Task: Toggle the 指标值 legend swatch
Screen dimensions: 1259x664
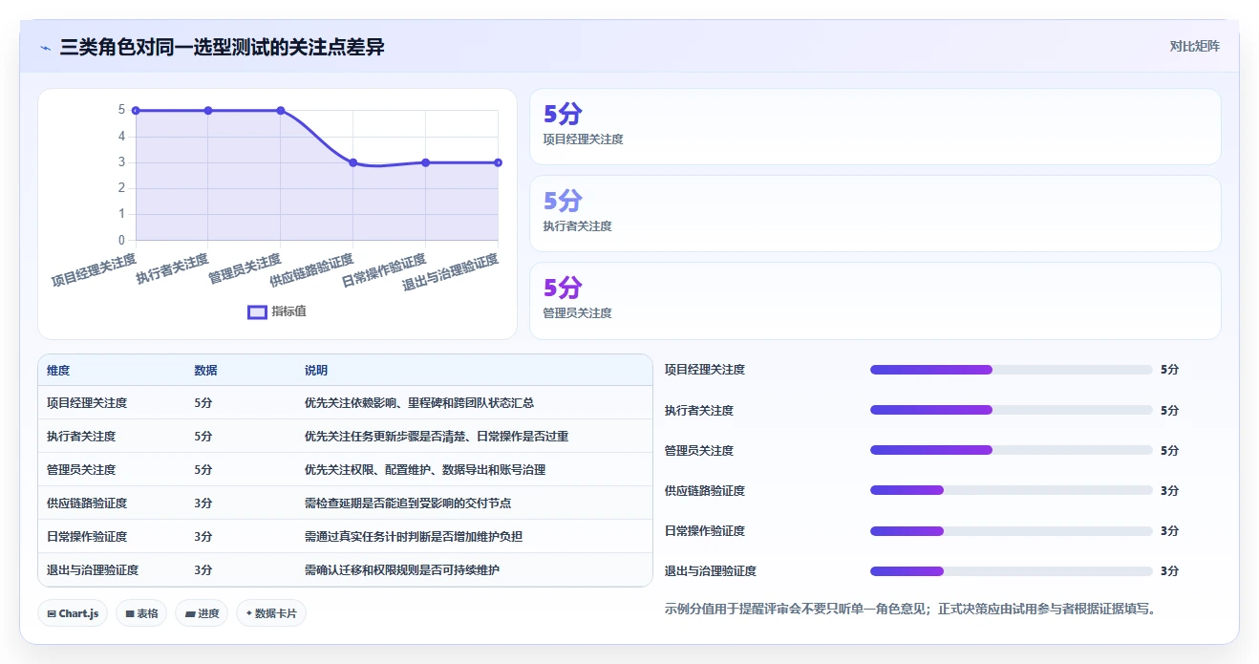Action: pyautogui.click(x=257, y=311)
